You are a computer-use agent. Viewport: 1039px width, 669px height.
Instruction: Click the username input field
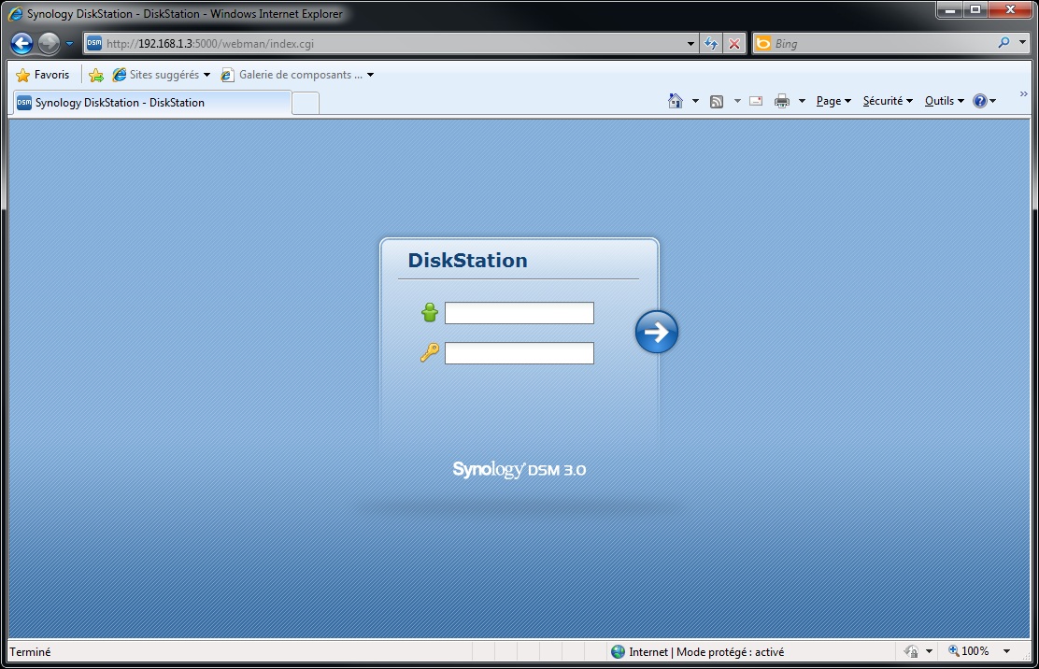pyautogui.click(x=519, y=313)
